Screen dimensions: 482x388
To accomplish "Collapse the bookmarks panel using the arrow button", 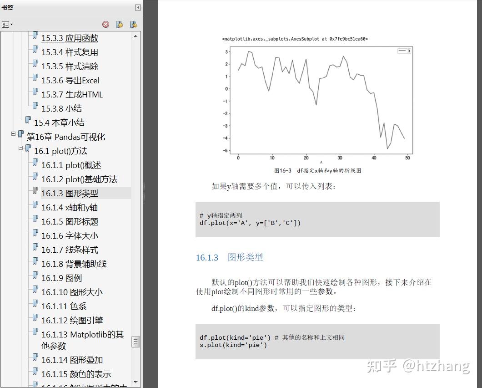I will click(138, 7).
